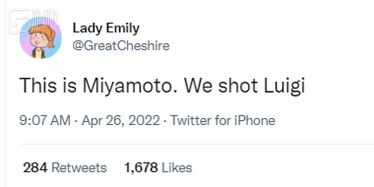Click the orange-haired cartoon face in avatar
The image size is (374, 187).
coord(42,36)
